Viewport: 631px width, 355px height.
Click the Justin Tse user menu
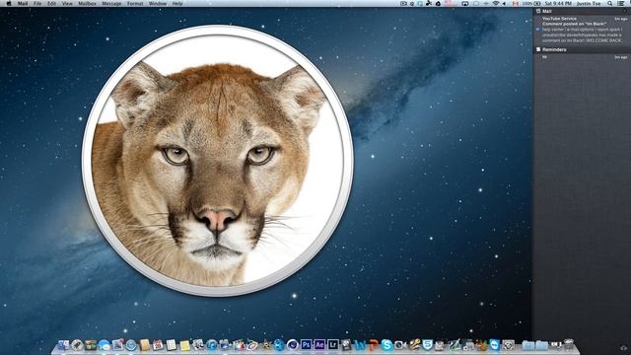click(x=588, y=3)
